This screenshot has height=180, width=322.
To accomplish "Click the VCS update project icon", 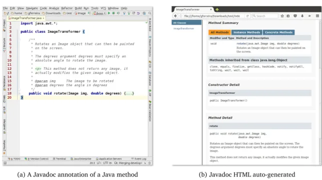I will point(124,13).
